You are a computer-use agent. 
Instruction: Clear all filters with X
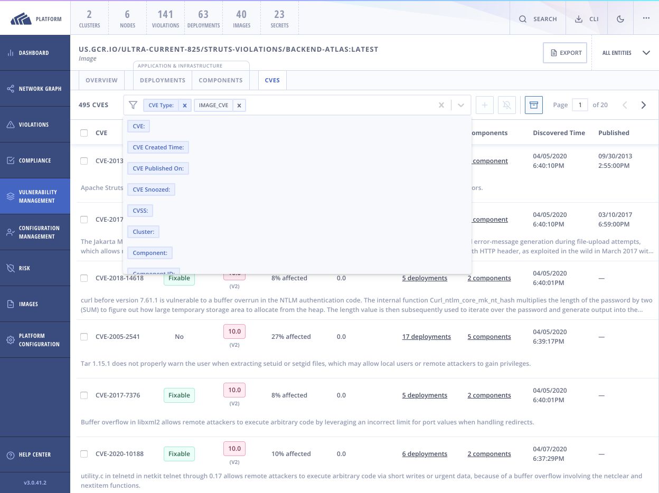(441, 105)
